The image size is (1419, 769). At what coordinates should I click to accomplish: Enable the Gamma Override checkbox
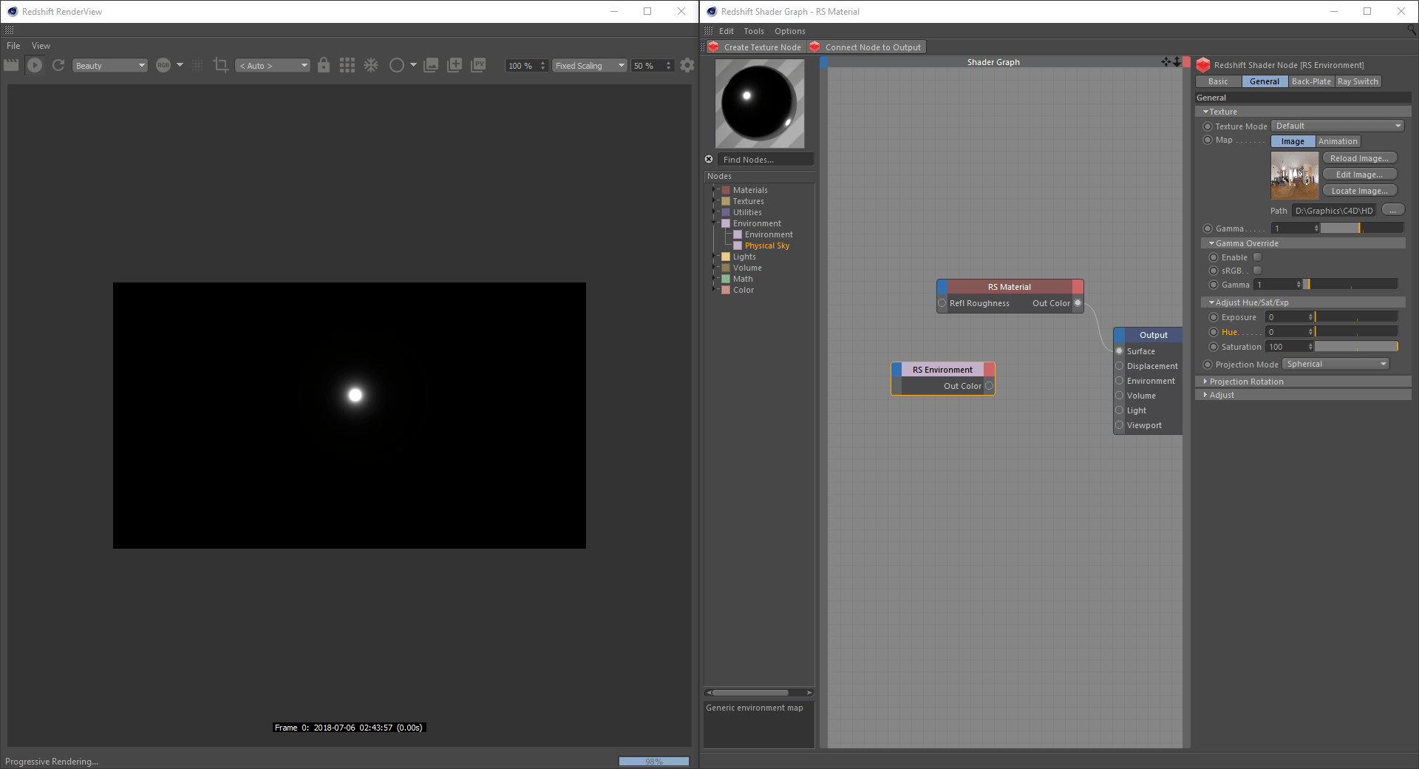click(1257, 257)
